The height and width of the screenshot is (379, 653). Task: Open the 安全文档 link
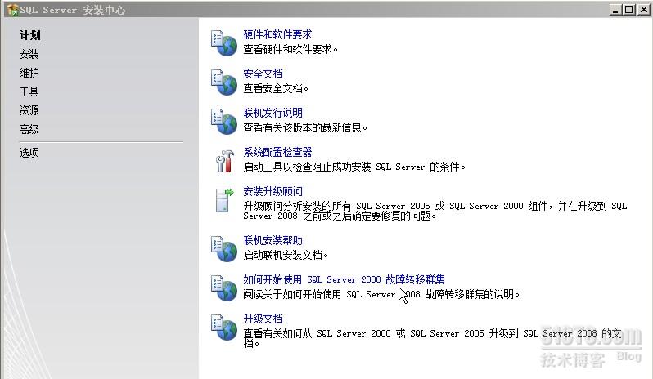[263, 74]
